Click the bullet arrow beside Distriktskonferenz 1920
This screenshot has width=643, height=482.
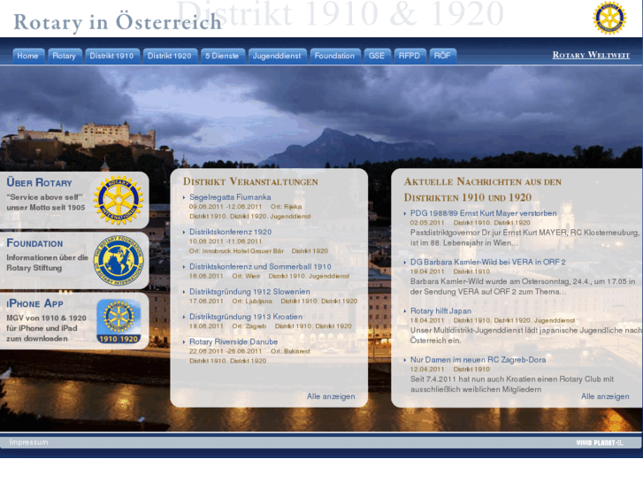(x=184, y=233)
